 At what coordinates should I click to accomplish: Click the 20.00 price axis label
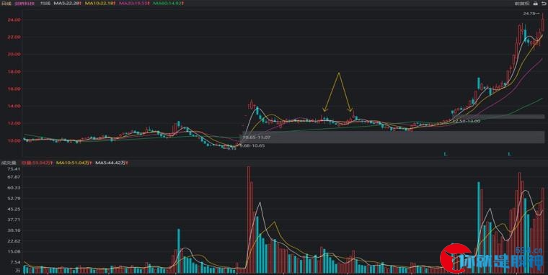click(x=14, y=55)
